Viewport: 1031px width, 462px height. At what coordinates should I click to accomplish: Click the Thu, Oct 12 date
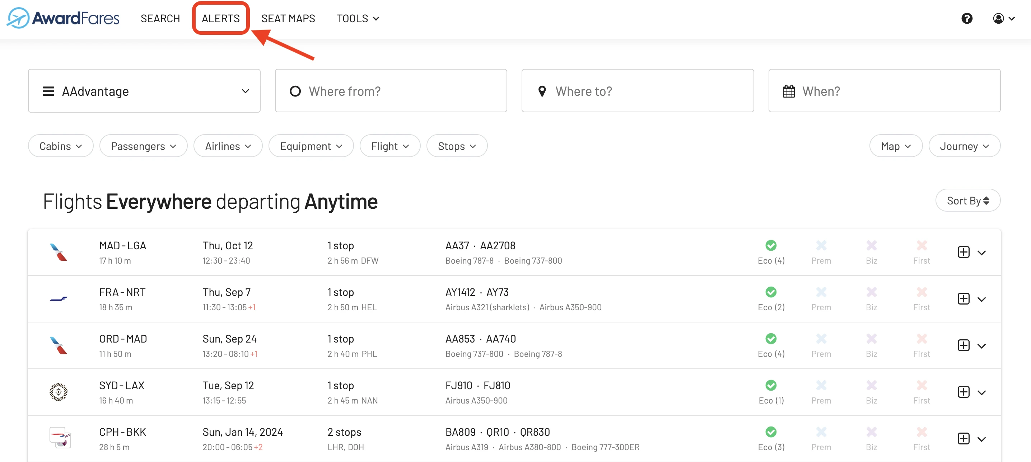click(x=228, y=245)
